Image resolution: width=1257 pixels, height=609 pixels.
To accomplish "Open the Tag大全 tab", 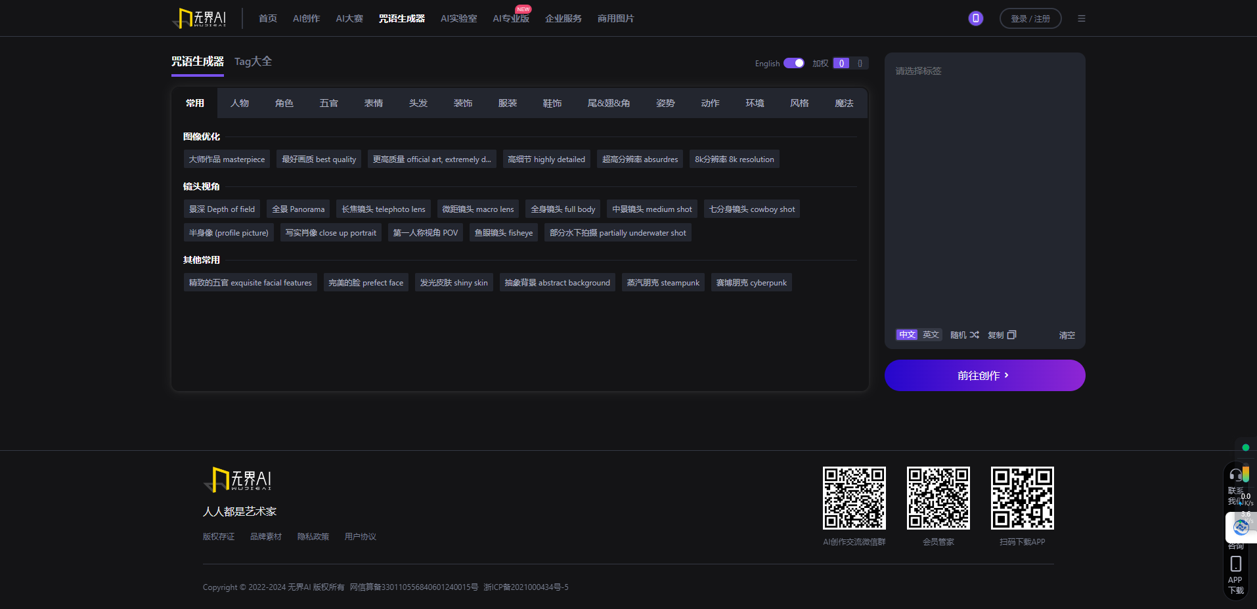I will [253, 61].
